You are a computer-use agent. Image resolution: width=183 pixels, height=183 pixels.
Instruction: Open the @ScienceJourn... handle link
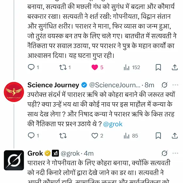[x=115, y=85]
